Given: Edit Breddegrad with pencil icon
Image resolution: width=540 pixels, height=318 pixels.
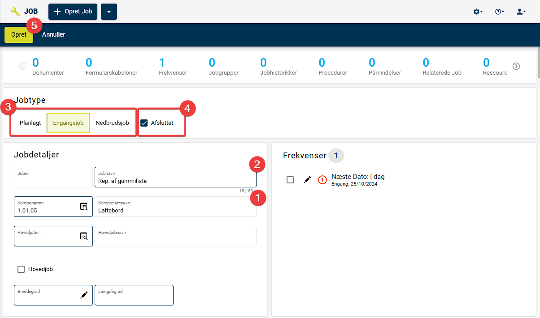Looking at the screenshot, I should tap(84, 295).
